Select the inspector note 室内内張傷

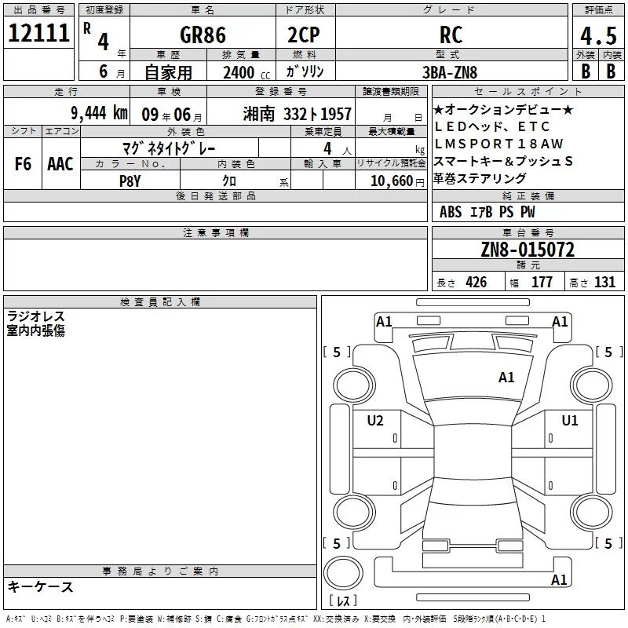[36, 330]
